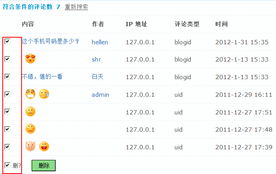
Task: Click IP 127.0.0.1 in 白天's row
Action: [140, 77]
